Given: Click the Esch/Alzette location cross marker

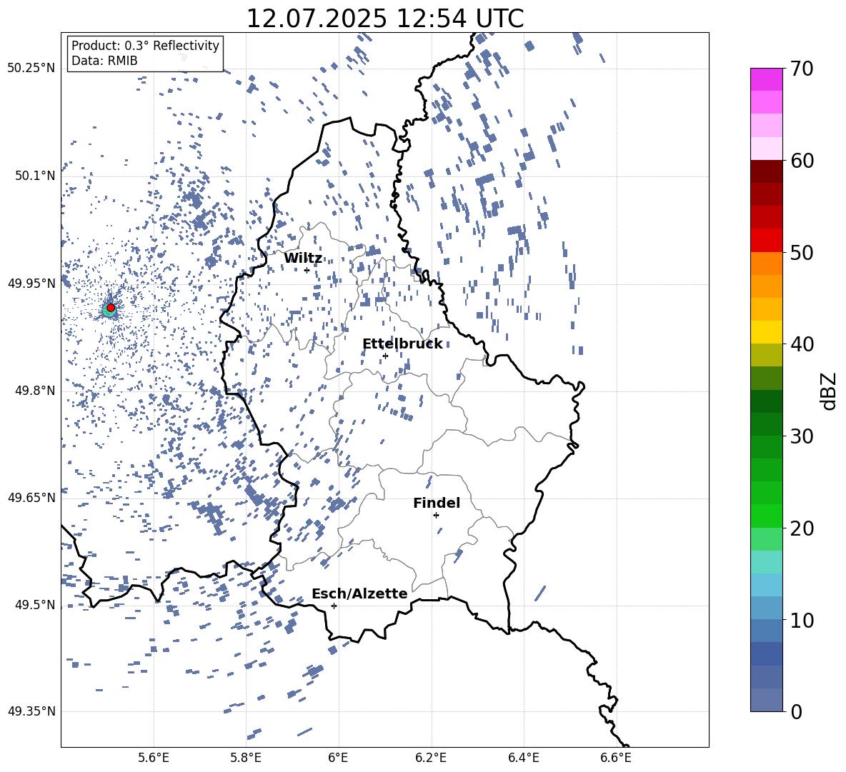Looking at the screenshot, I should pyautogui.click(x=334, y=606).
